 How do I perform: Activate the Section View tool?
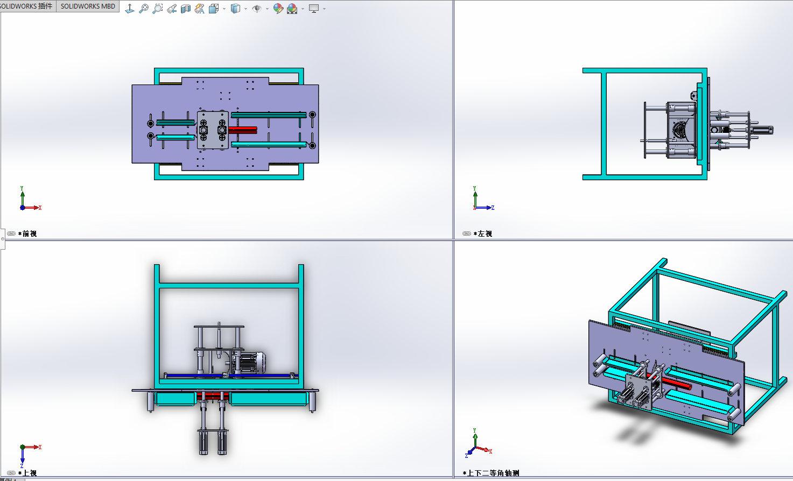186,9
